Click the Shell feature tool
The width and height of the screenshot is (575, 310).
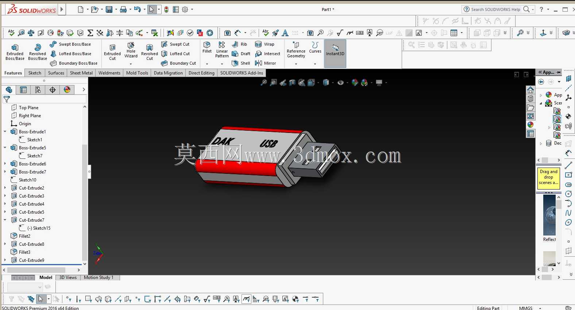(241, 63)
